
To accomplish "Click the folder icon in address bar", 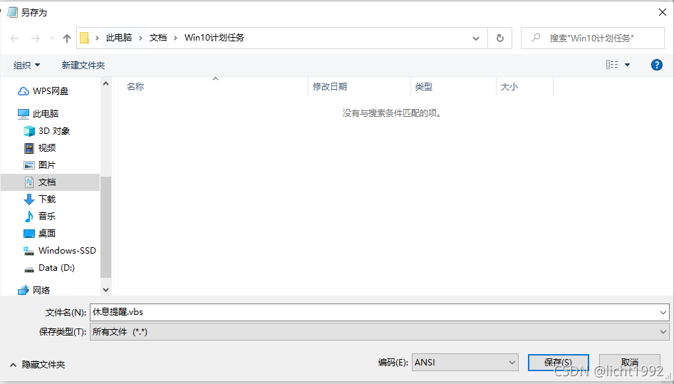I will 85,38.
